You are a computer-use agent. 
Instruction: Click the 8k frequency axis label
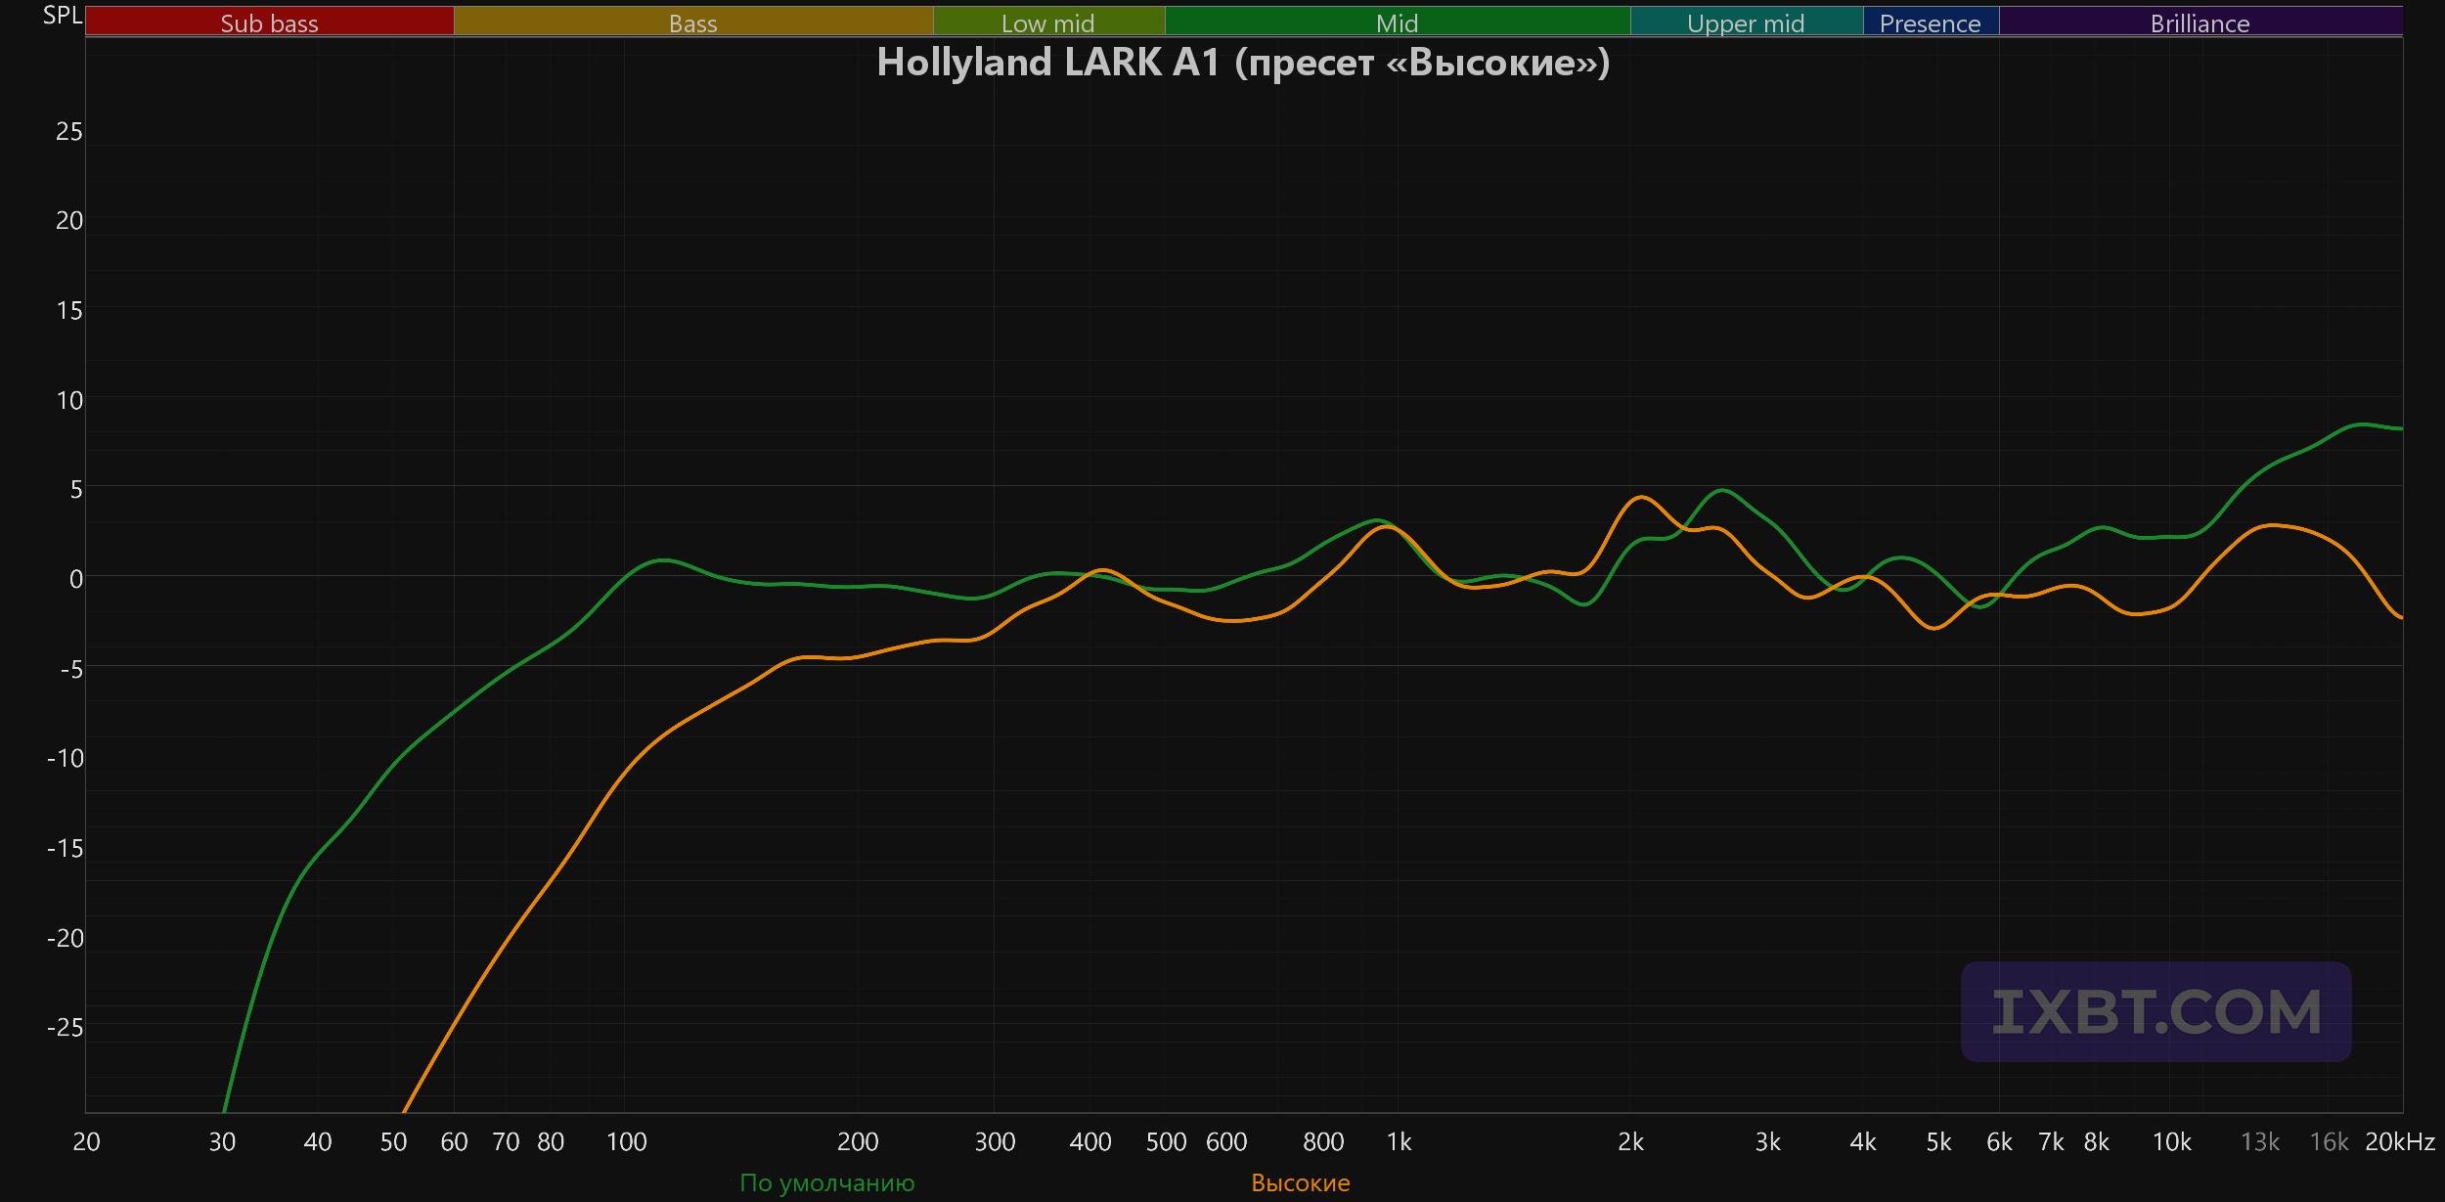(x=2096, y=1141)
